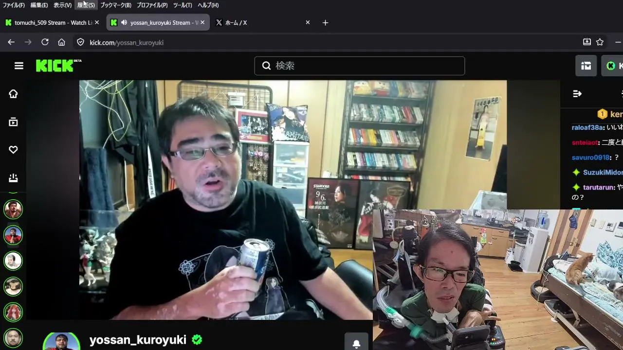Image resolution: width=623 pixels, height=350 pixels.
Task: Open savuro0918's profile in chat
Action: pyautogui.click(x=590, y=157)
